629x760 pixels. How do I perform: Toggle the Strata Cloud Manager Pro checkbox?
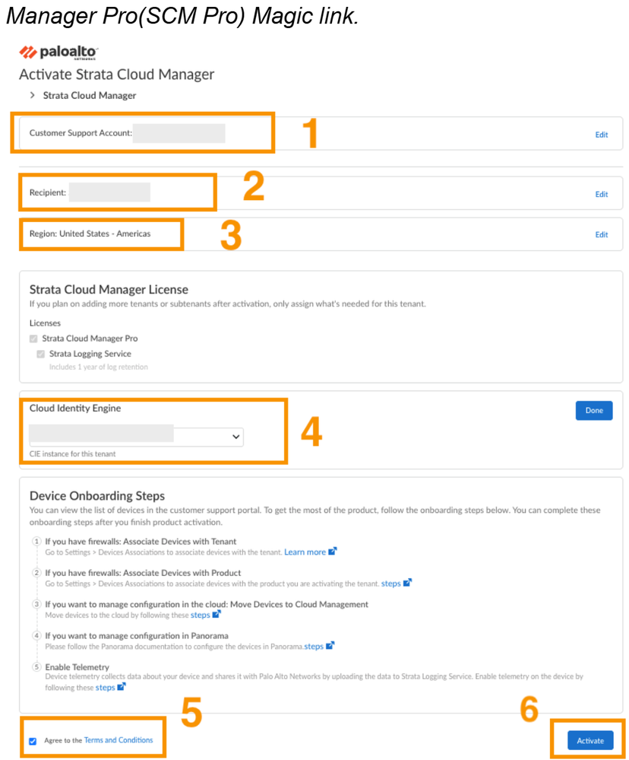(33, 339)
